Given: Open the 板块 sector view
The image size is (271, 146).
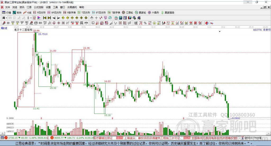Looking at the screenshot, I should 17,13.
